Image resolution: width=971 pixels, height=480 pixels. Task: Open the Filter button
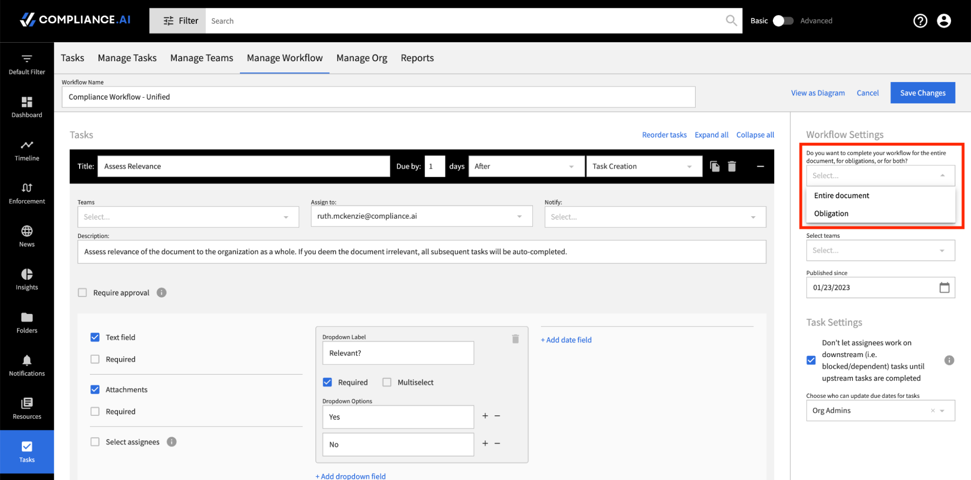pyautogui.click(x=178, y=21)
